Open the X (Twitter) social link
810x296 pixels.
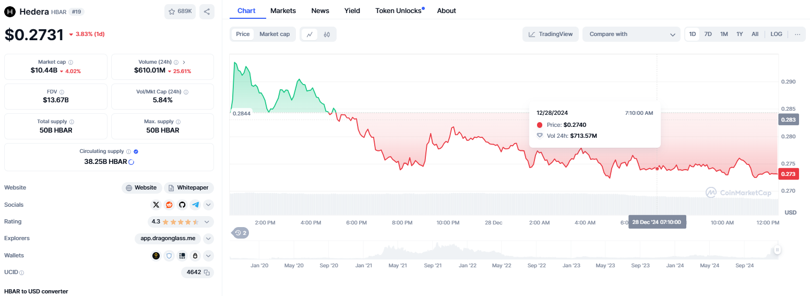click(156, 205)
